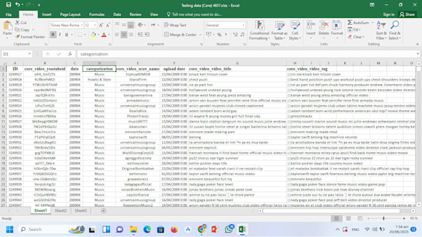Open Find & Select menu

(395, 30)
